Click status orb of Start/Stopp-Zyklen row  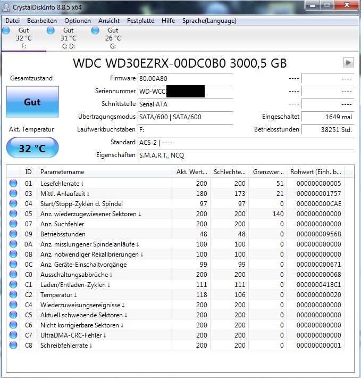(13, 203)
